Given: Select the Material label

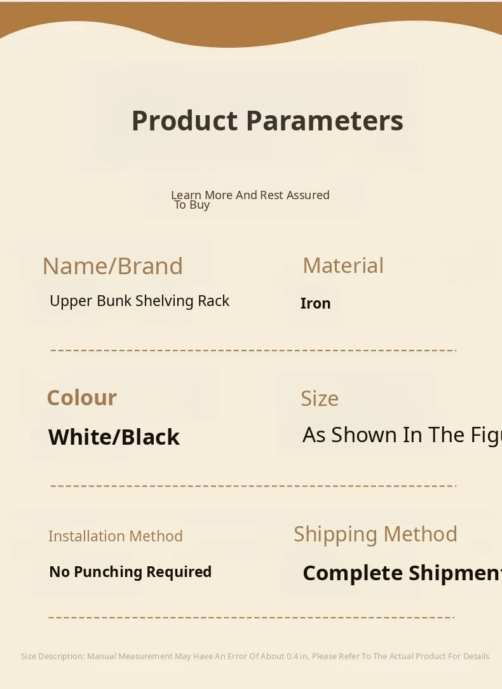Looking at the screenshot, I should (x=343, y=265).
